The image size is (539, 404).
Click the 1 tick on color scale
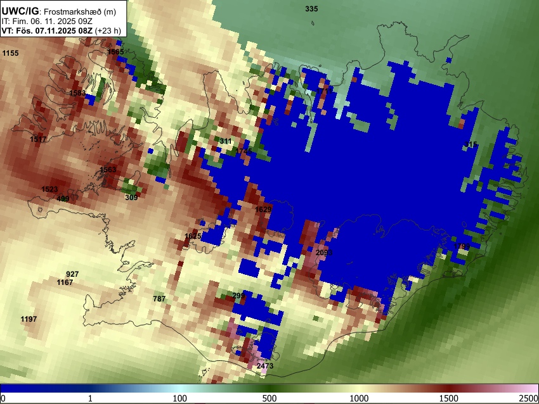pyautogui.click(x=90, y=398)
